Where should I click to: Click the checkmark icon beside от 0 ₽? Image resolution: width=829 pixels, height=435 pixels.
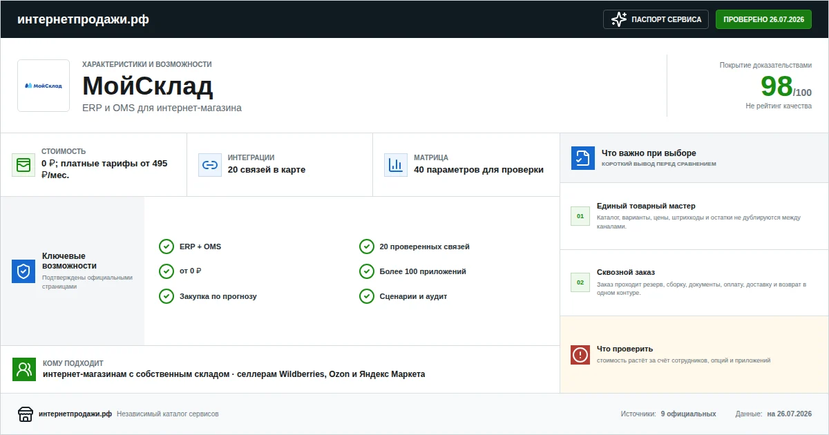(x=166, y=271)
